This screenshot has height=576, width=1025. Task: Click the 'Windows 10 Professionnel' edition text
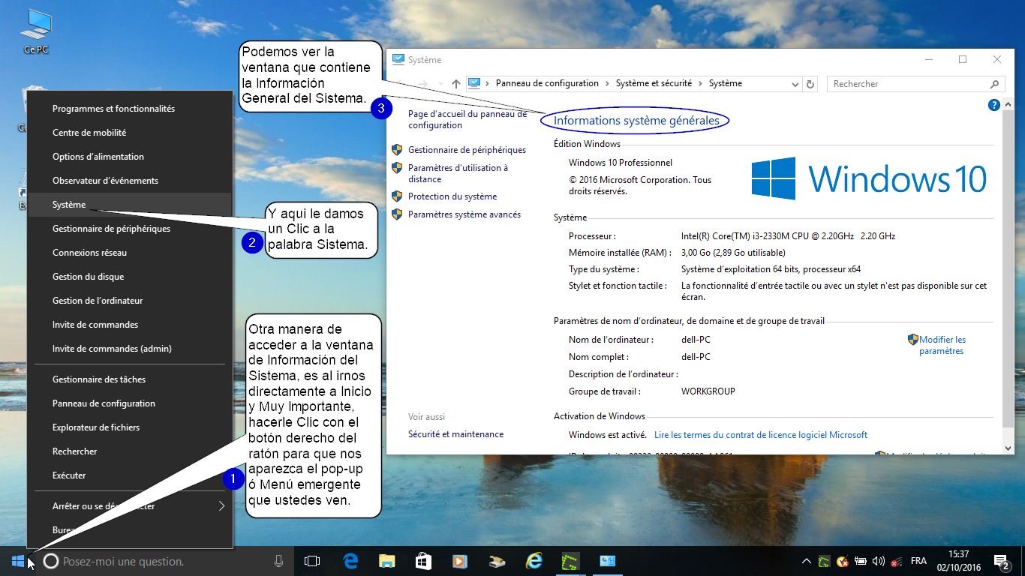pyautogui.click(x=621, y=163)
